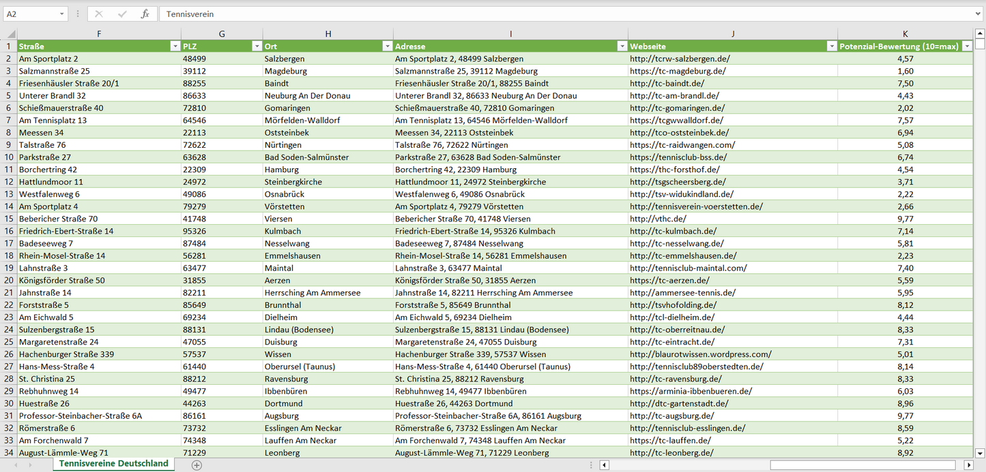The image size is (986, 472).
Task: Click the Select All corner triangle
Action: [11, 34]
